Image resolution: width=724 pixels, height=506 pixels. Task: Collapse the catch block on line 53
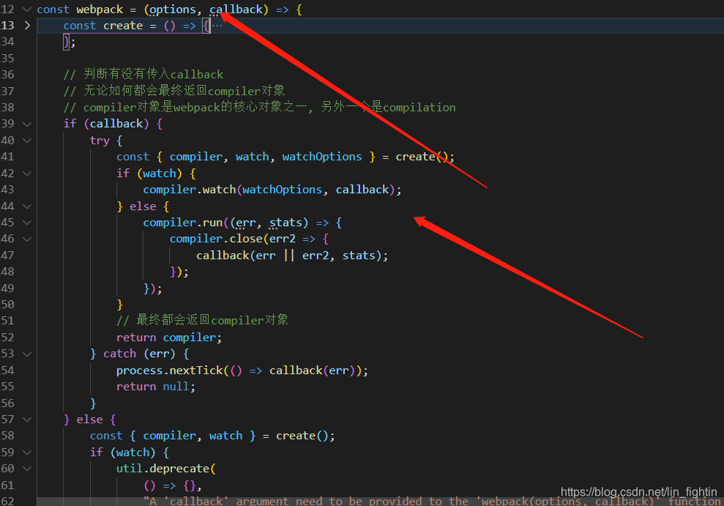point(27,354)
